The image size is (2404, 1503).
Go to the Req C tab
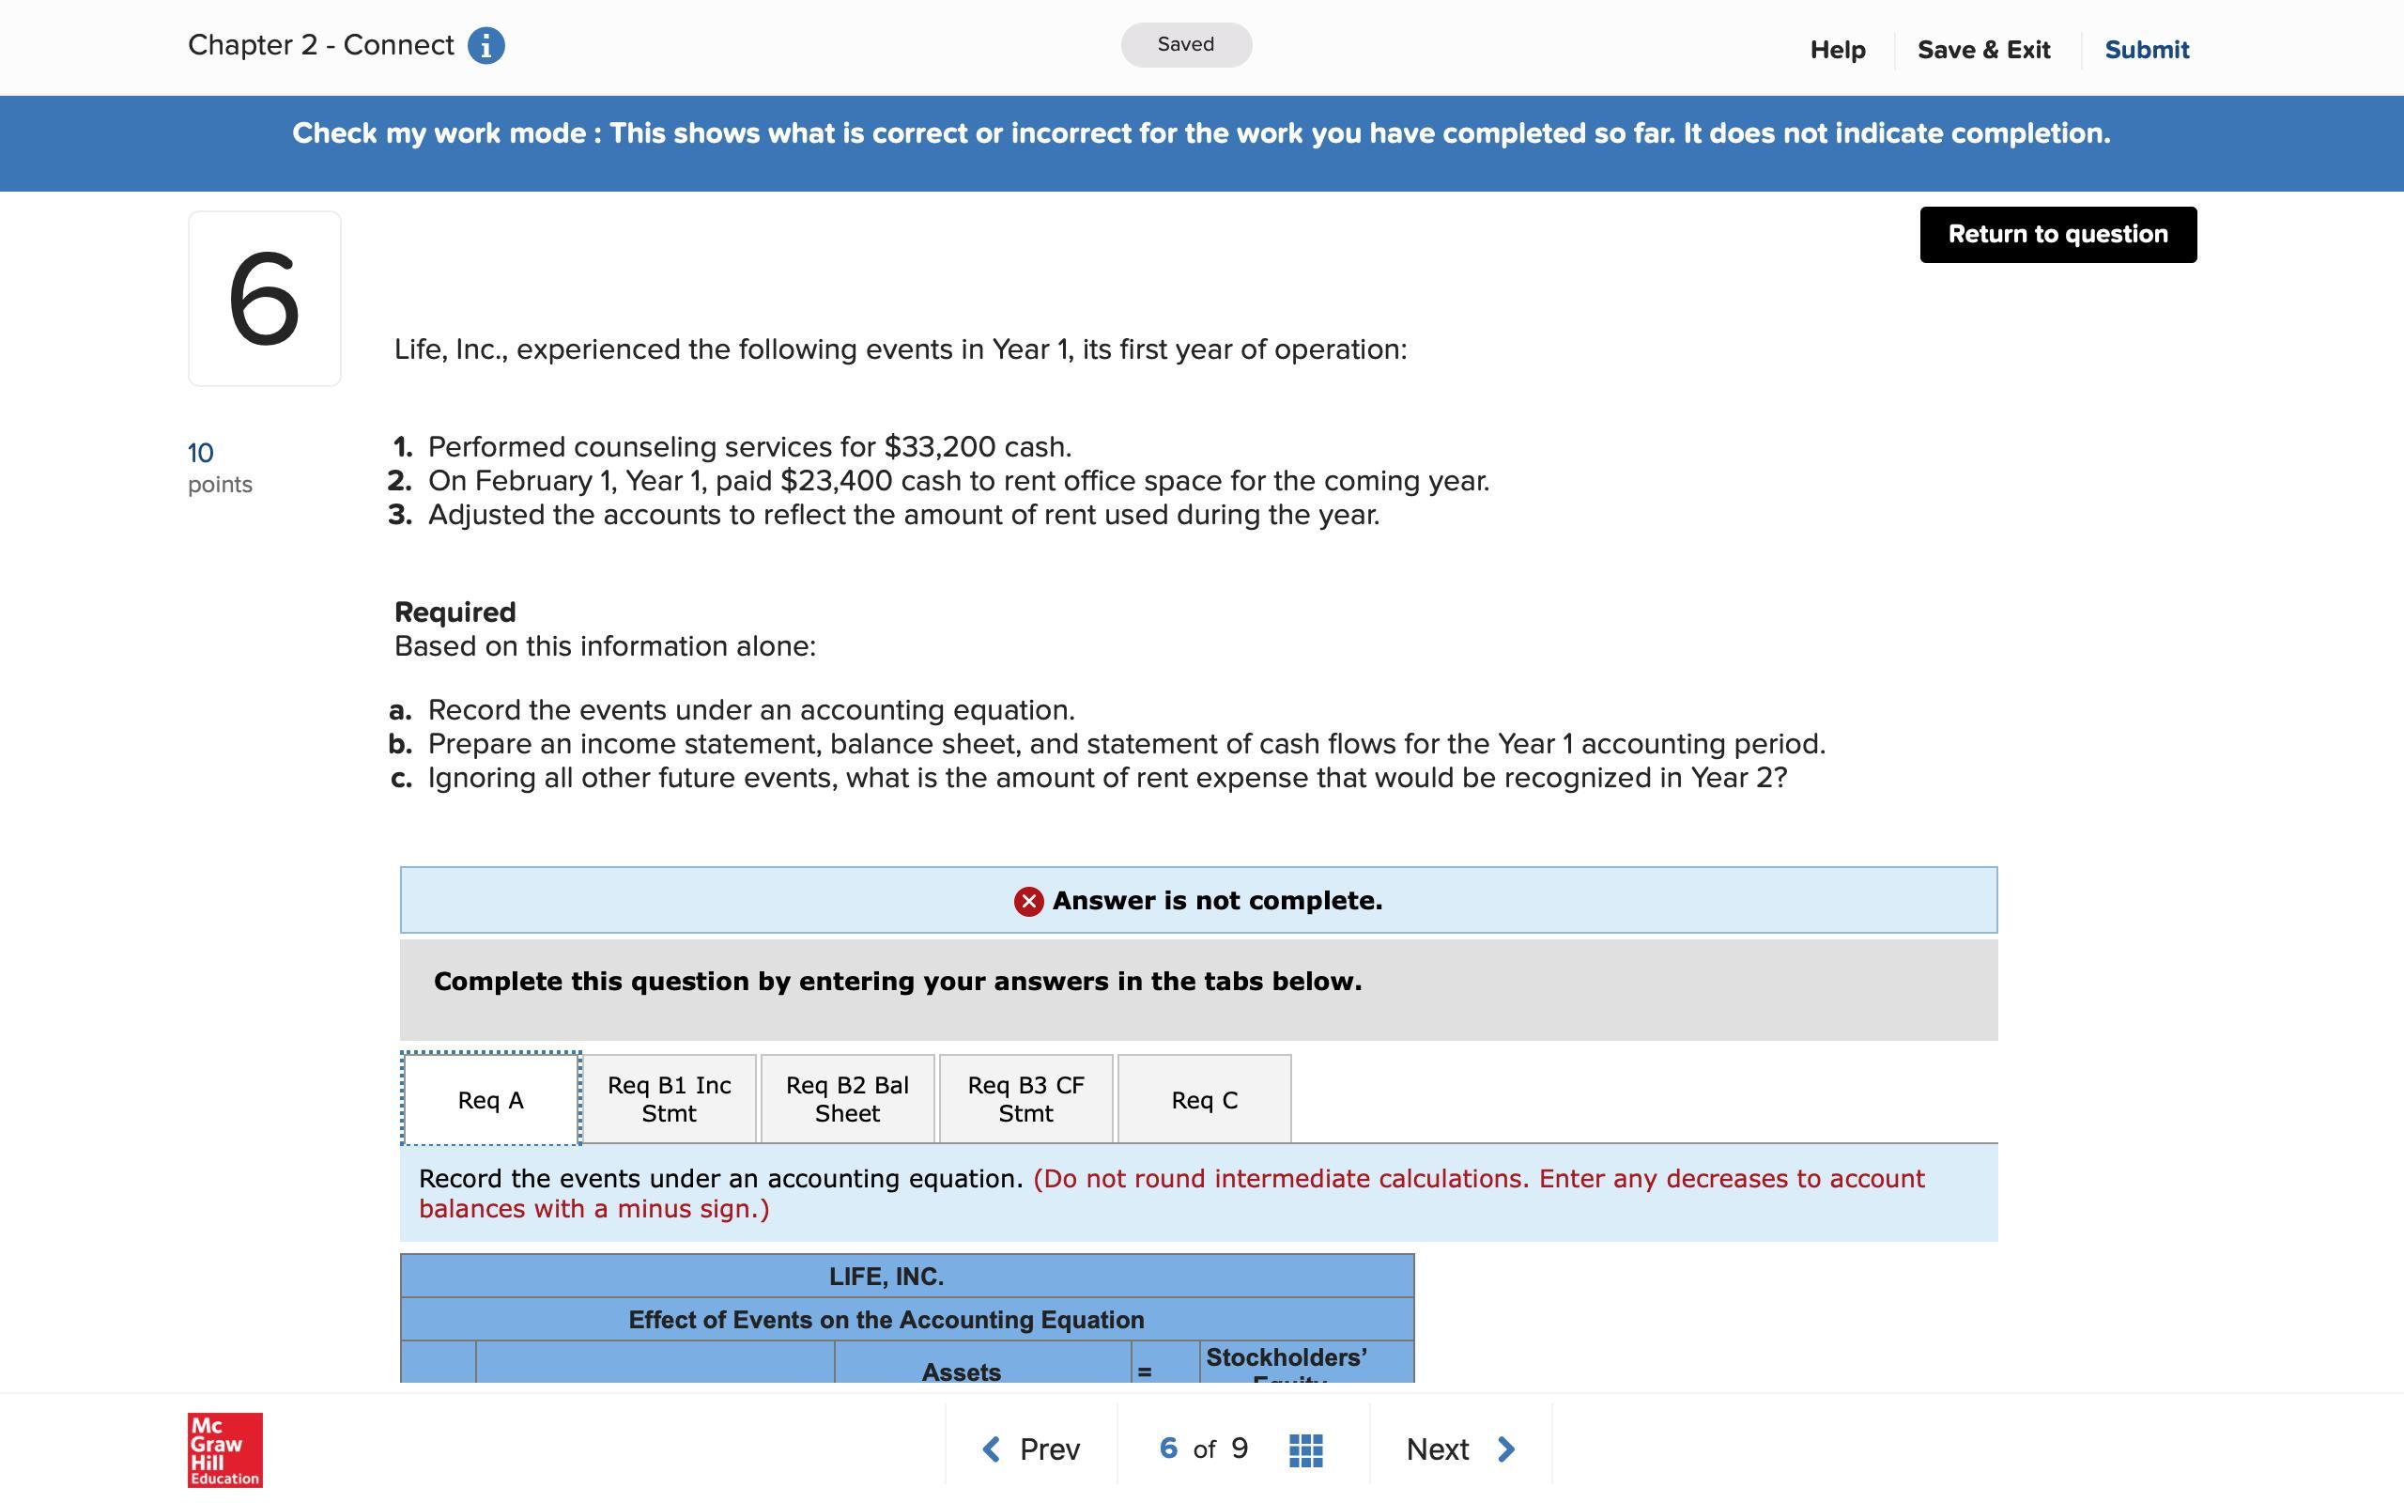[x=1204, y=1099]
